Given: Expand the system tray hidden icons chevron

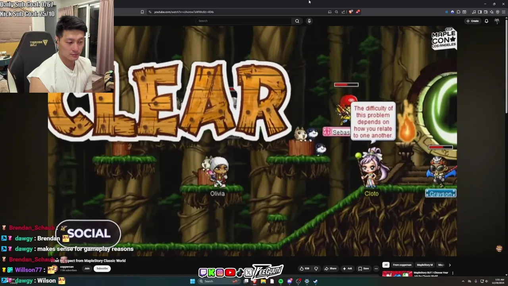Looking at the screenshot, I should pyautogui.click(x=463, y=281).
